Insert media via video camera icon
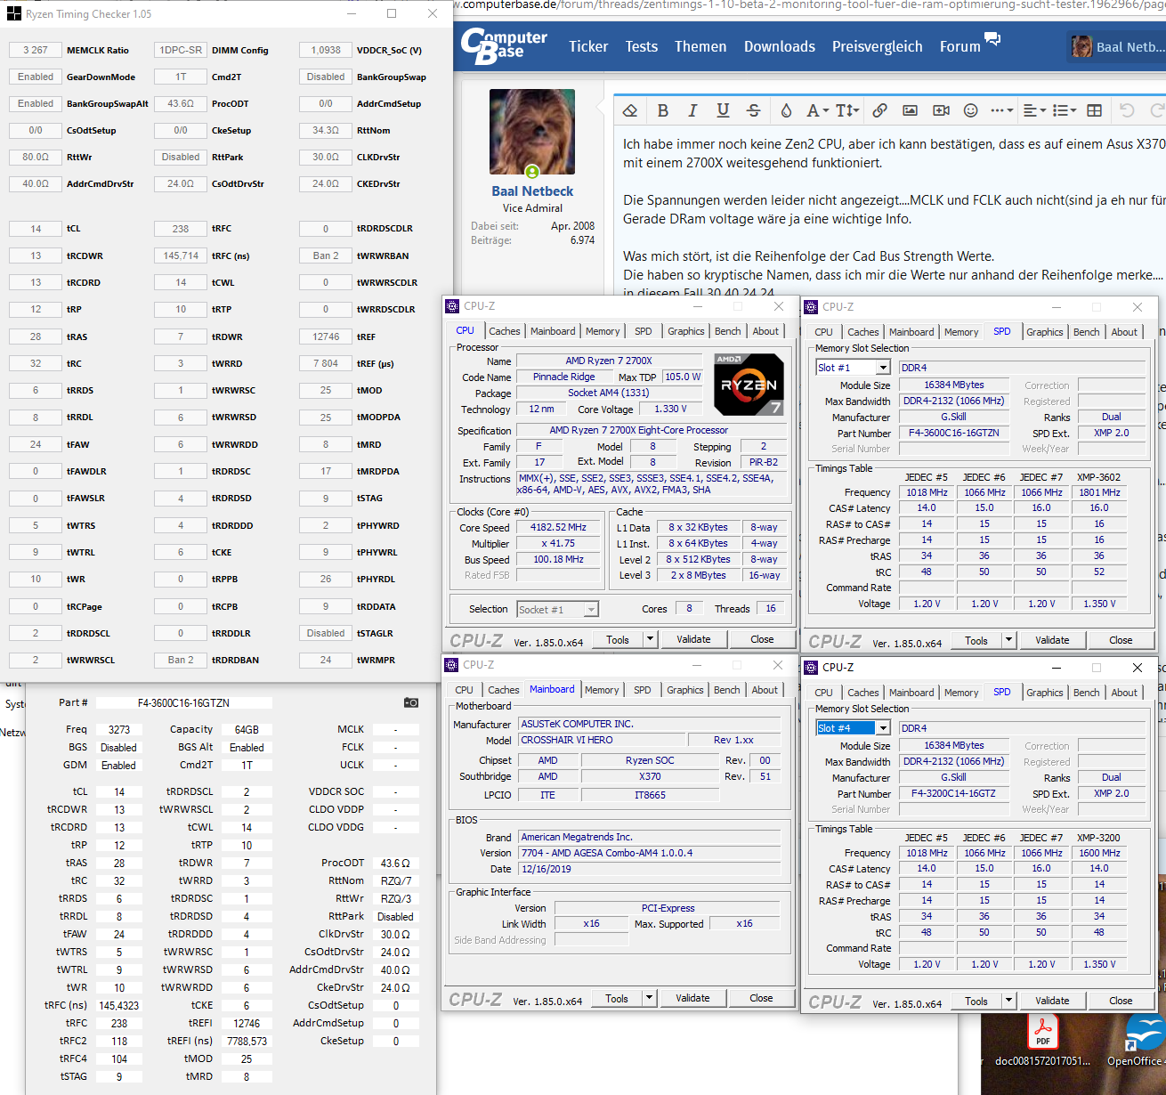1166x1095 pixels. click(941, 110)
